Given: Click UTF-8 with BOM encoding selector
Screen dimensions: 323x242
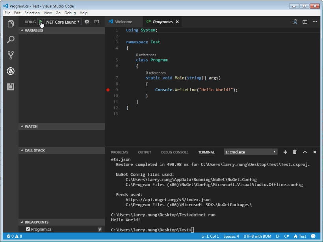Looking at the screenshot, I should pos(257,236).
